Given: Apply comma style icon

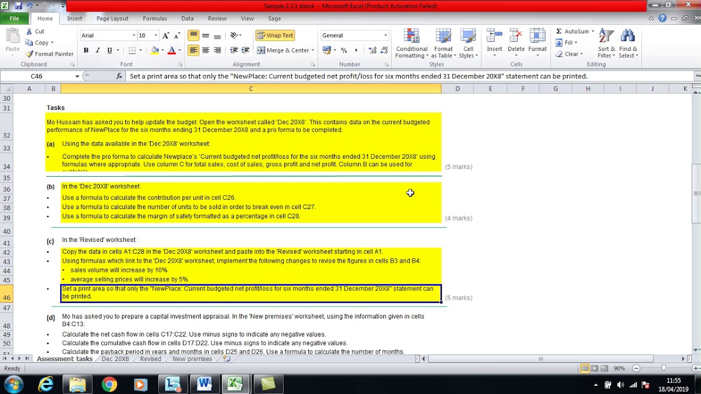Looking at the screenshot, I should pyautogui.click(x=356, y=50).
